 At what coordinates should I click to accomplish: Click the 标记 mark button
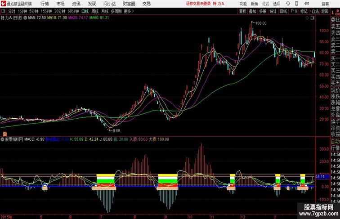click(x=304, y=11)
